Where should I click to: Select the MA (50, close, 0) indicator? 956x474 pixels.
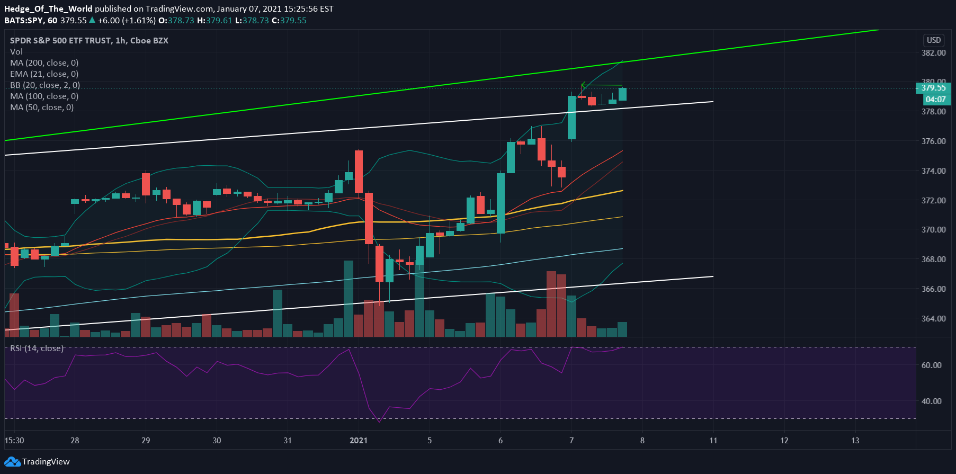[x=42, y=108]
